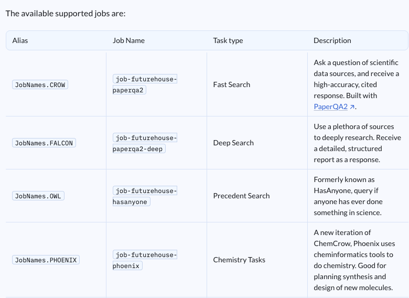Image resolution: width=409 pixels, height=298 pixels.
Task: Click the Description column header
Action: [332, 40]
